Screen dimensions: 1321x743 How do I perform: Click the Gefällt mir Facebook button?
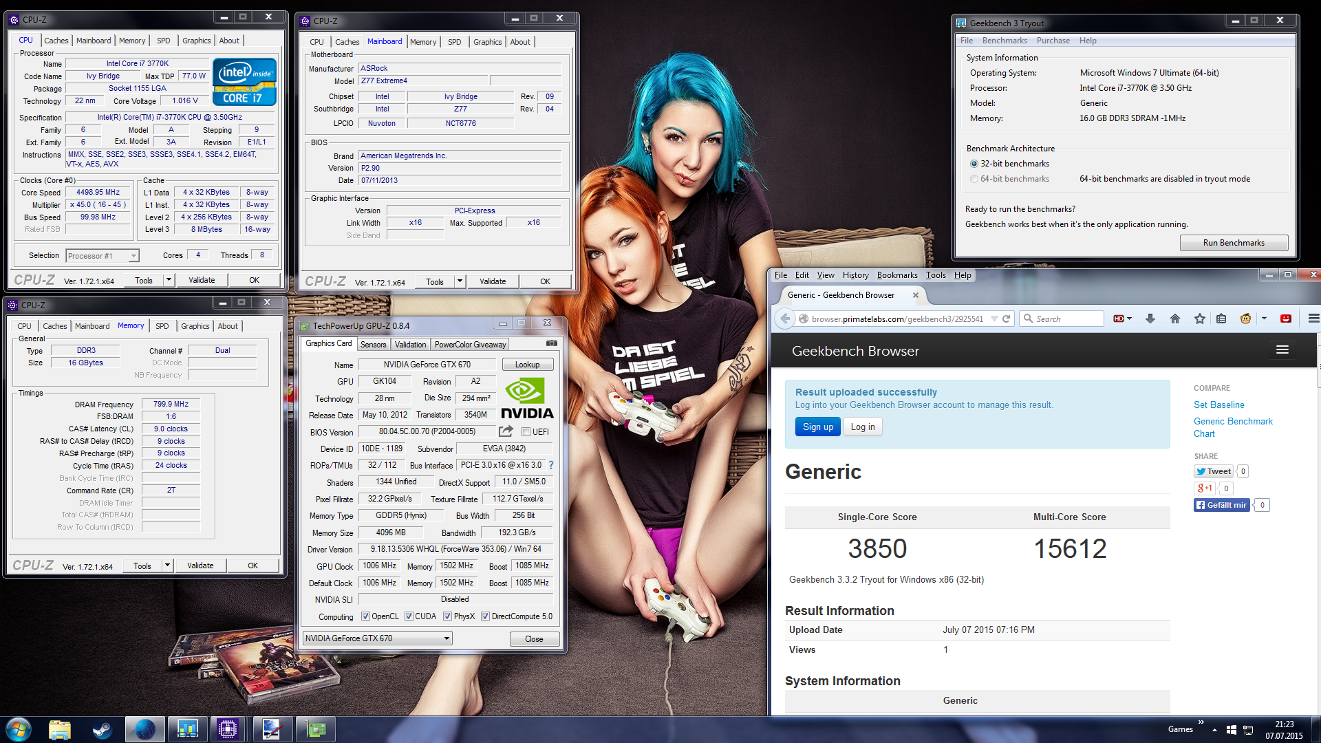click(x=1221, y=505)
